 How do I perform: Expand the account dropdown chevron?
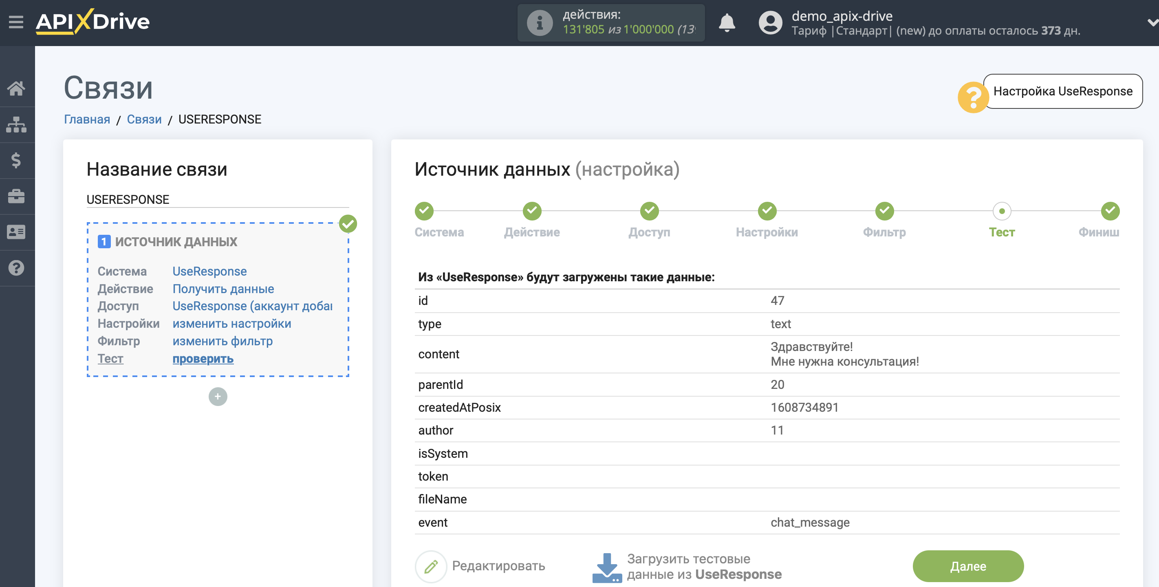point(1153,22)
